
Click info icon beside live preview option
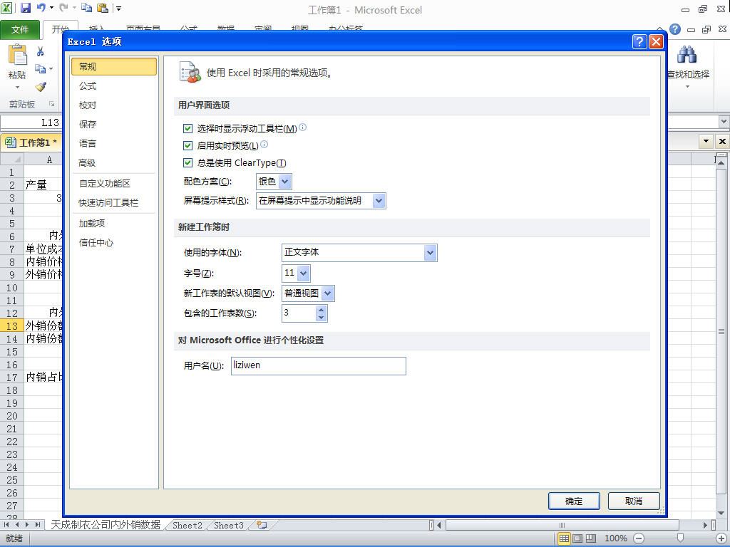pyautogui.click(x=264, y=144)
